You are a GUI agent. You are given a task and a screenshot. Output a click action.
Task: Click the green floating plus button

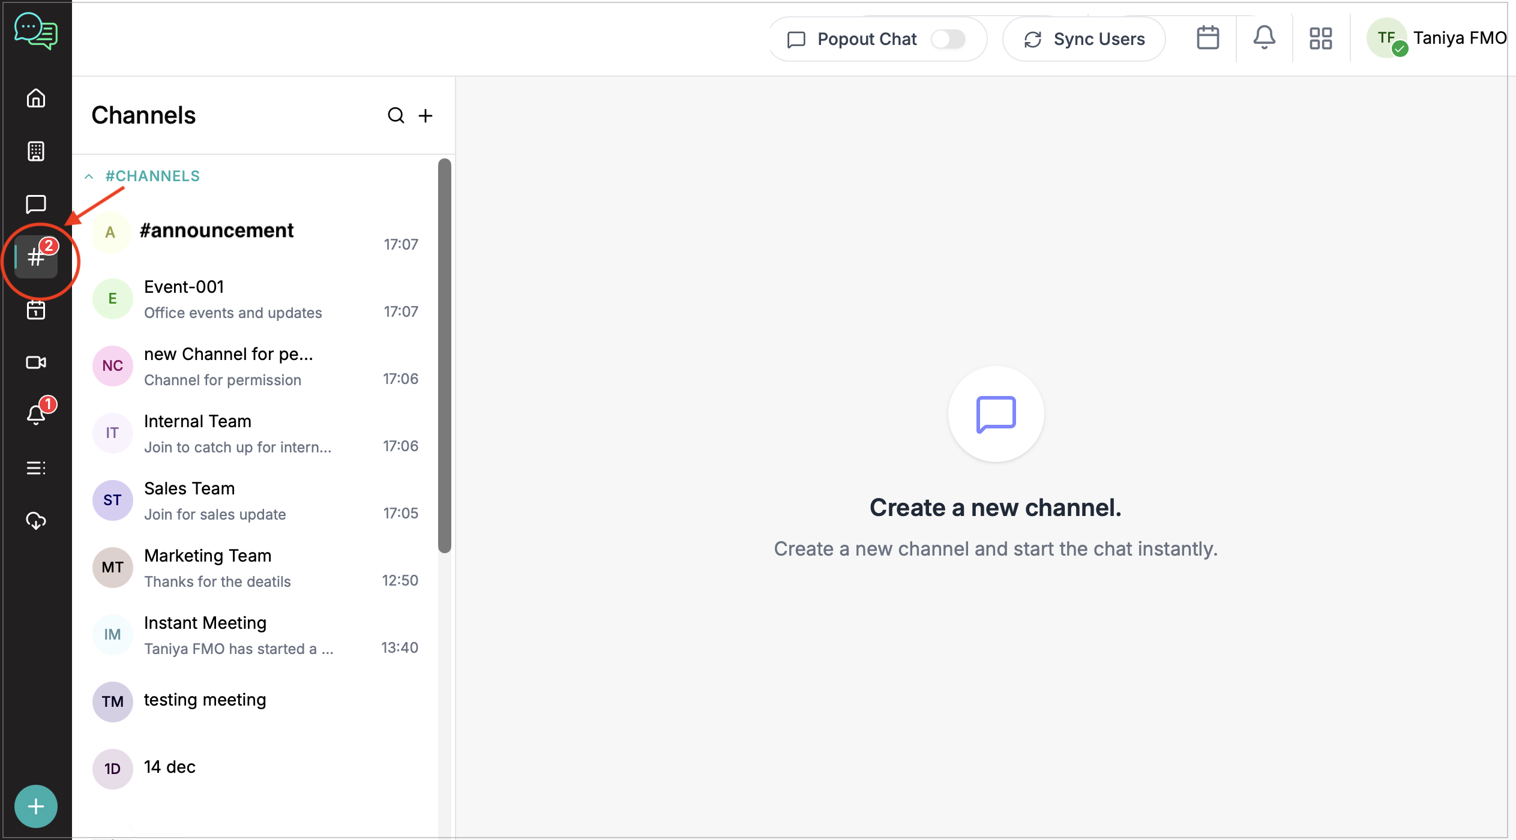tap(36, 806)
